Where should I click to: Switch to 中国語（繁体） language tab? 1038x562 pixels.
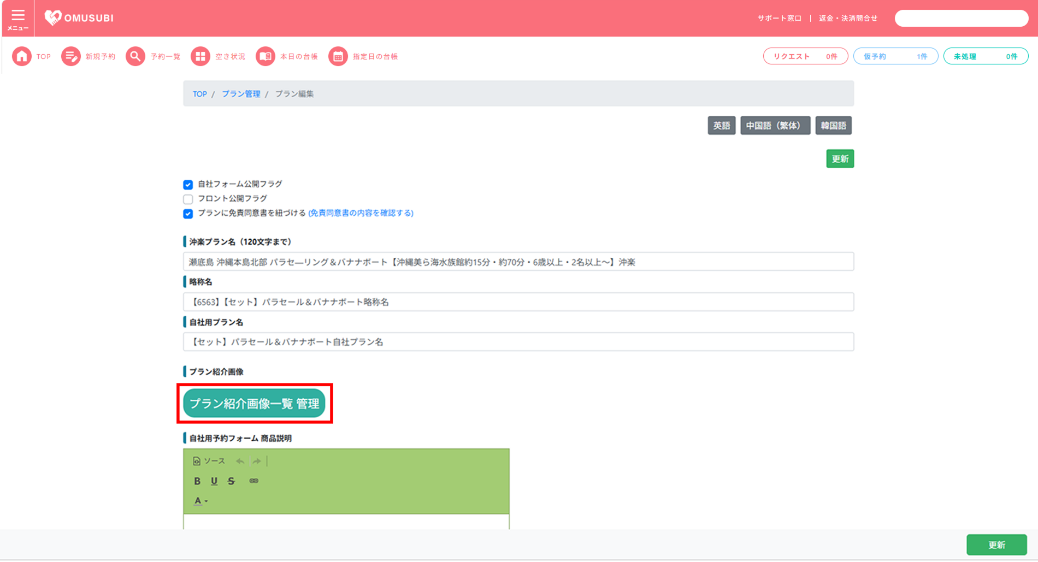(x=775, y=126)
